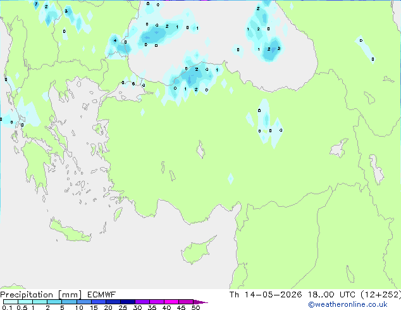The image size is (401, 310).
Task: Click the map value '4' on the coast
Action: coord(115,40)
